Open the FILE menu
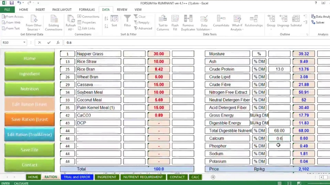Screen dimensions: 330x185 click(7, 10)
